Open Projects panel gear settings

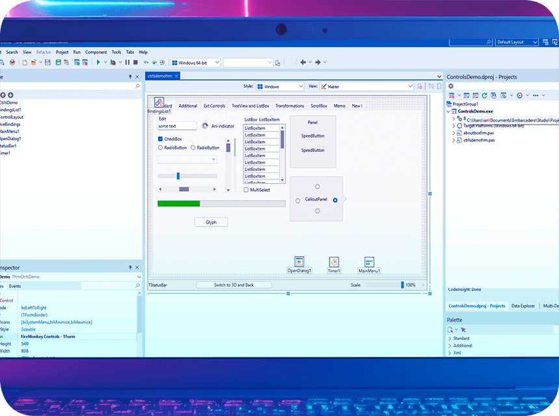450,86
